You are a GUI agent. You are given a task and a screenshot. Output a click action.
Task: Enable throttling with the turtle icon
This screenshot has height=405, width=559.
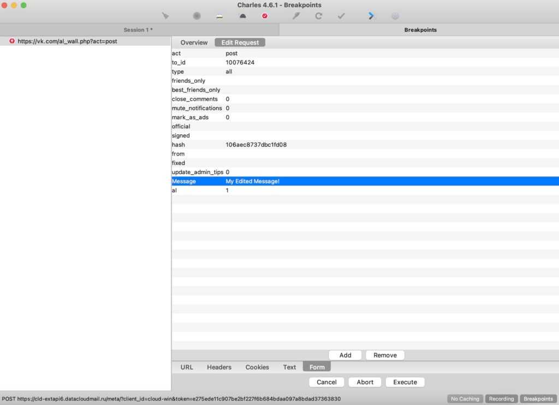coord(242,16)
